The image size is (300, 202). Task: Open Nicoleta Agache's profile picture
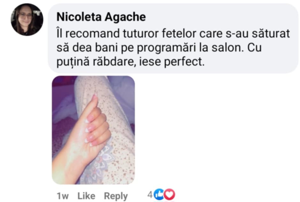tap(27, 19)
